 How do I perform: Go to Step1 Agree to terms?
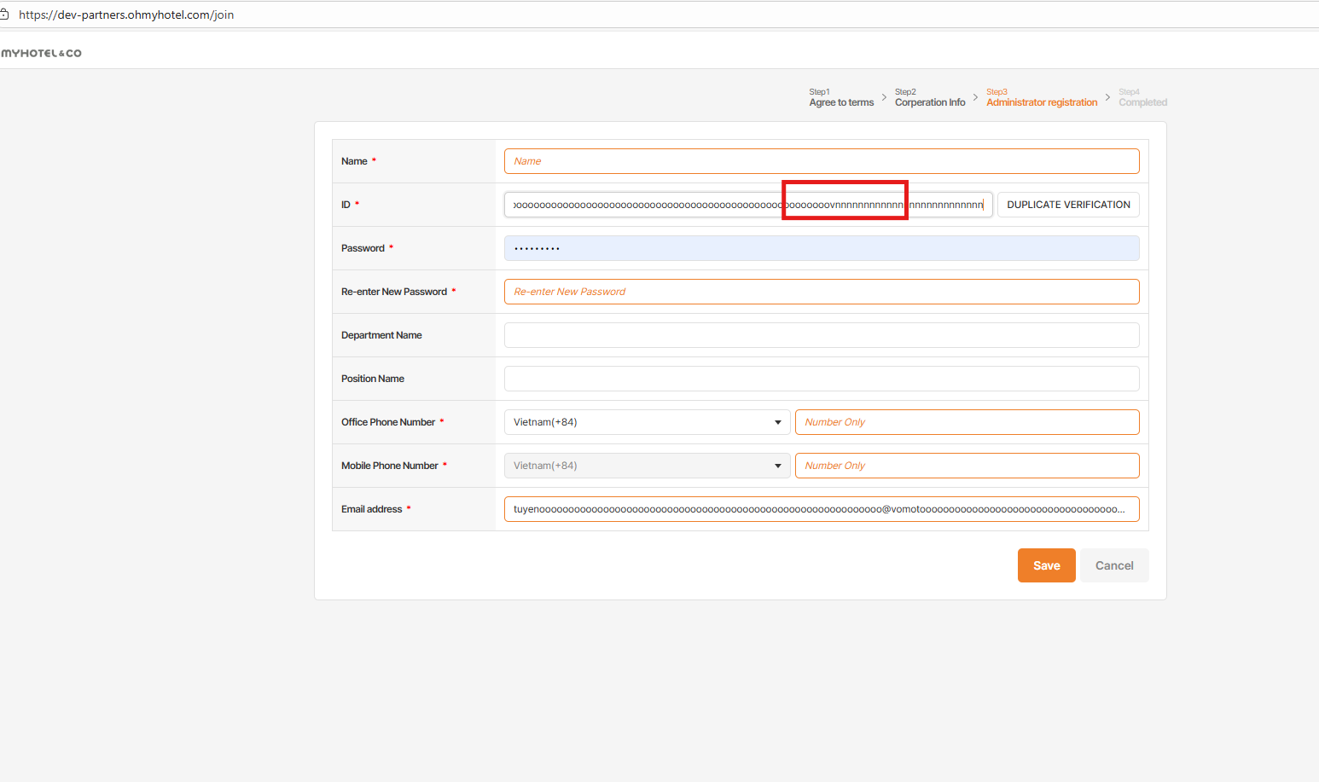coord(841,98)
